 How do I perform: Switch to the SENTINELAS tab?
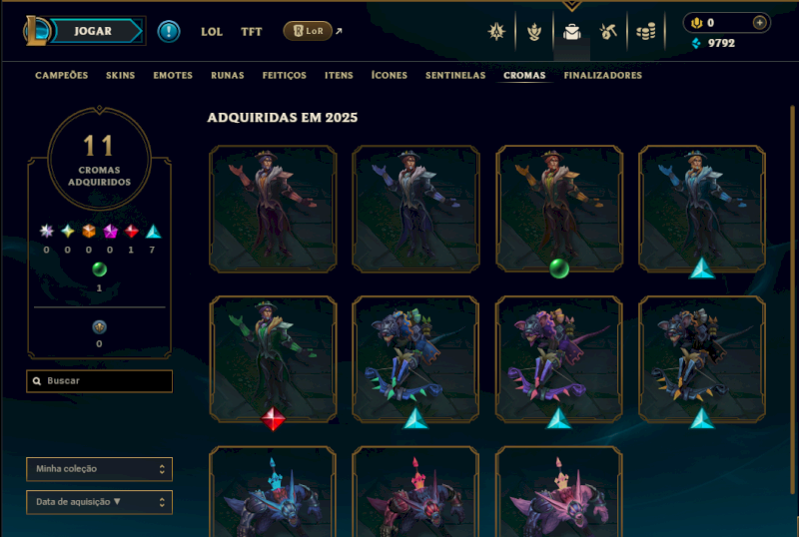455,76
